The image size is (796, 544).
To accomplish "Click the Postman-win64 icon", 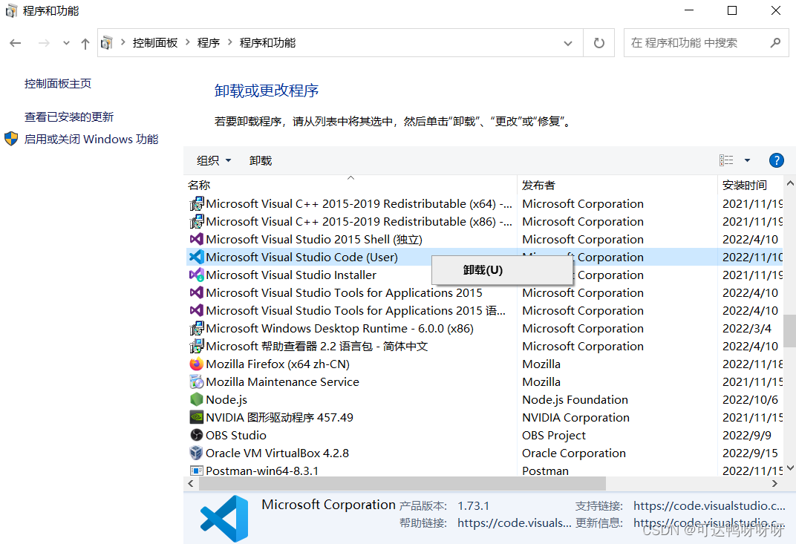I will (197, 471).
